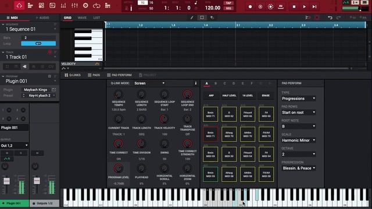Open the sampler disc icon
This screenshot has height=209, width=372.
pyautogui.click(x=85, y=5)
